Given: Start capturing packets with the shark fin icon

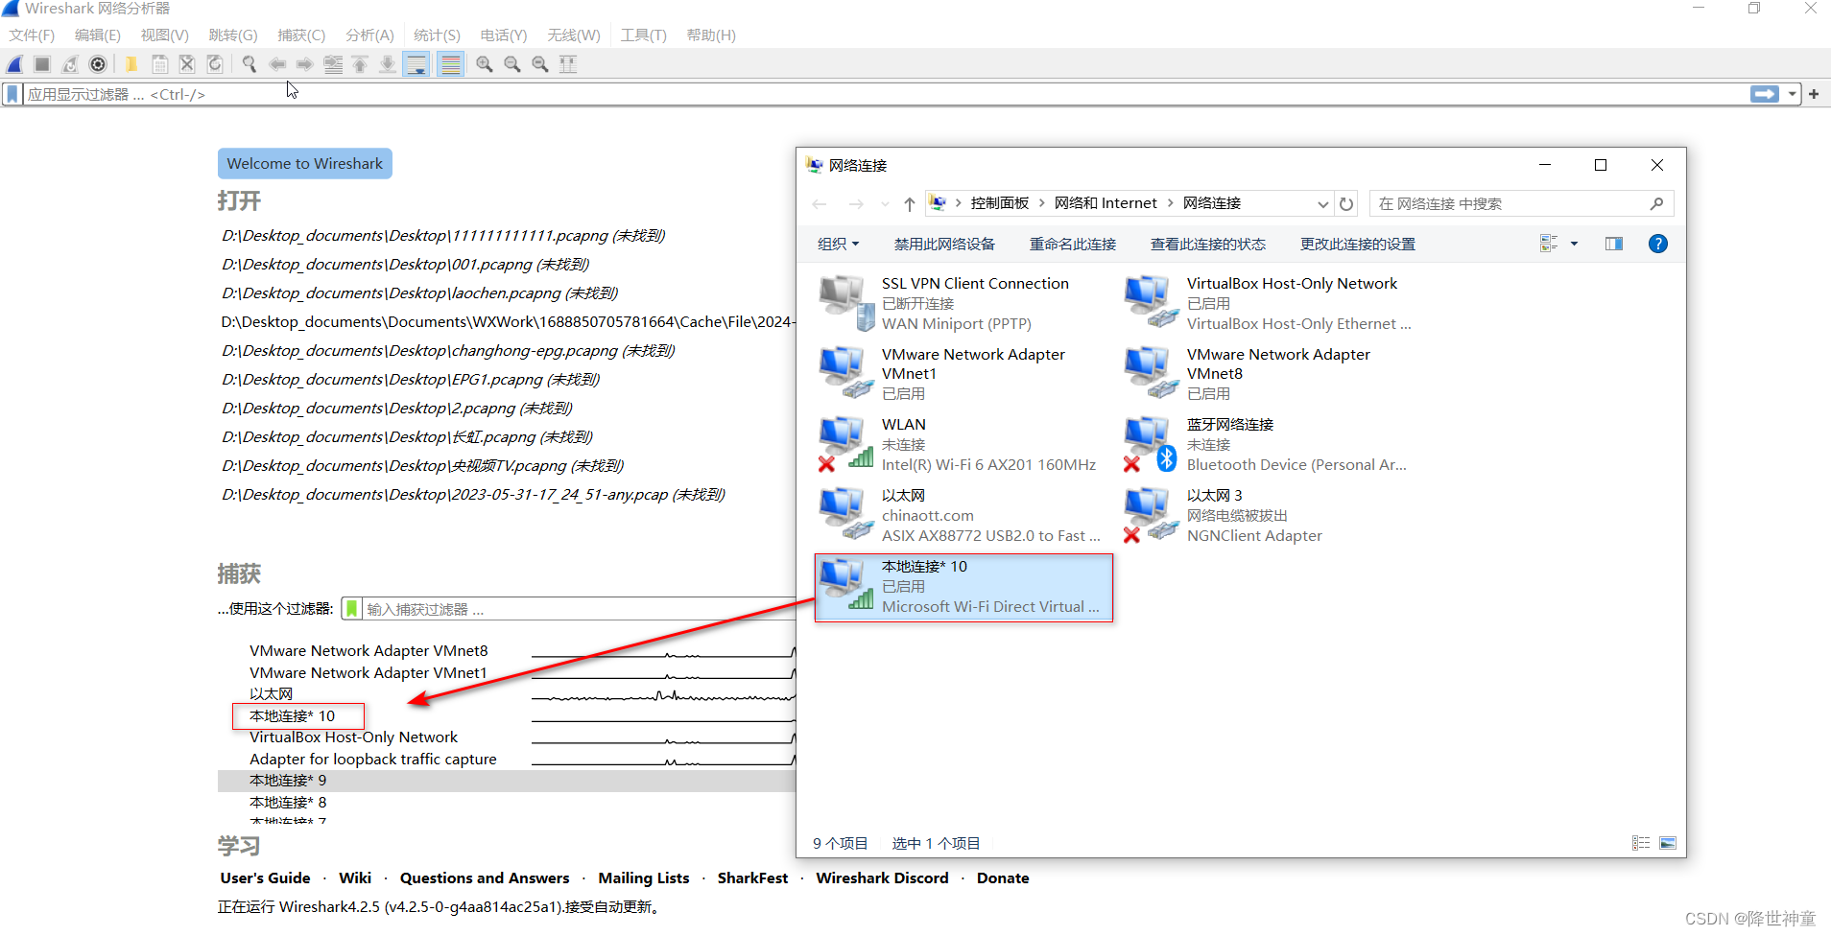Looking at the screenshot, I should point(15,64).
